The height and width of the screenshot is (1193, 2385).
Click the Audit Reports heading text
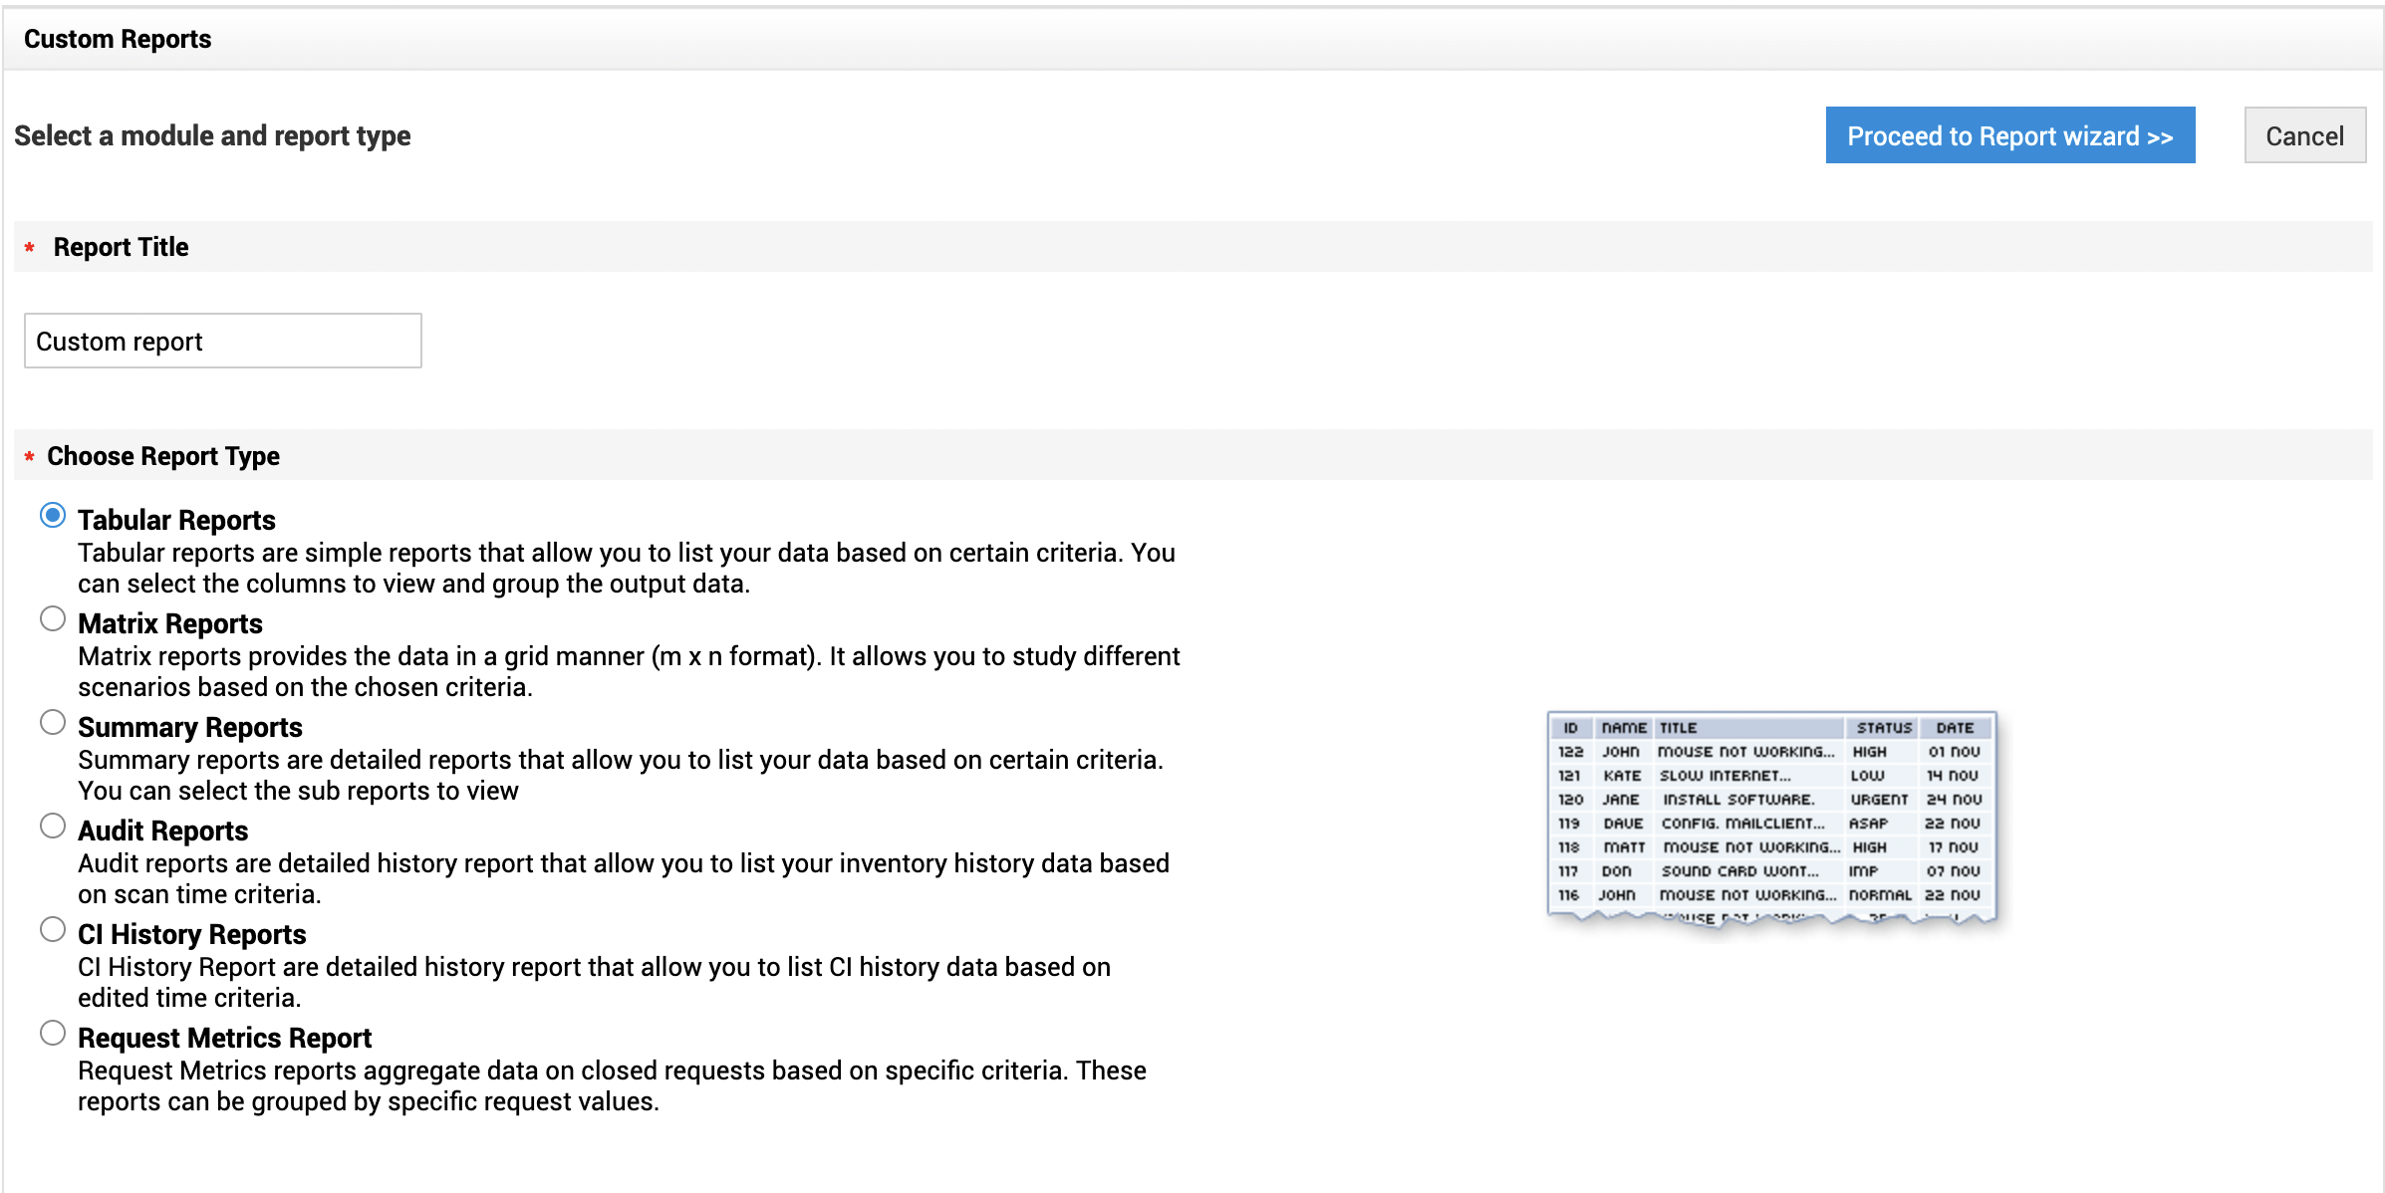pyautogui.click(x=162, y=831)
